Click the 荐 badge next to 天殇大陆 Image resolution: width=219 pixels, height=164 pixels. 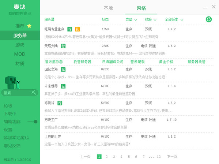pyautogui.click(x=63, y=46)
